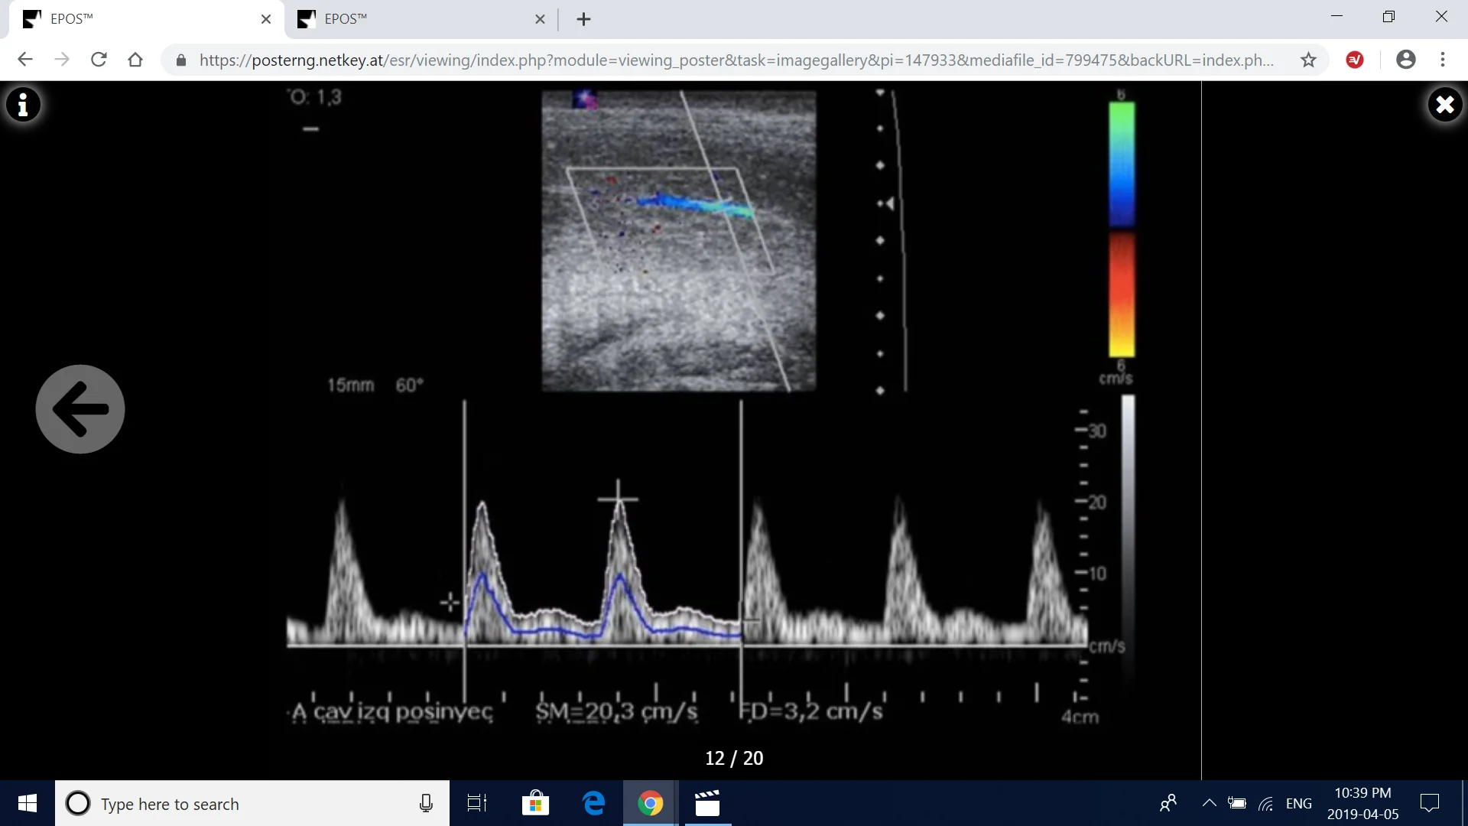
Task: Open a new browser tab
Action: click(x=583, y=19)
